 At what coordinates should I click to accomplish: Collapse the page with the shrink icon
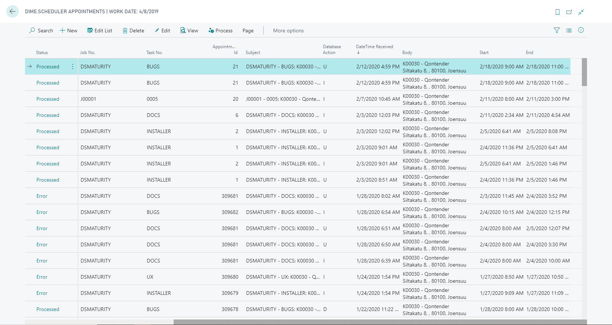tap(581, 12)
